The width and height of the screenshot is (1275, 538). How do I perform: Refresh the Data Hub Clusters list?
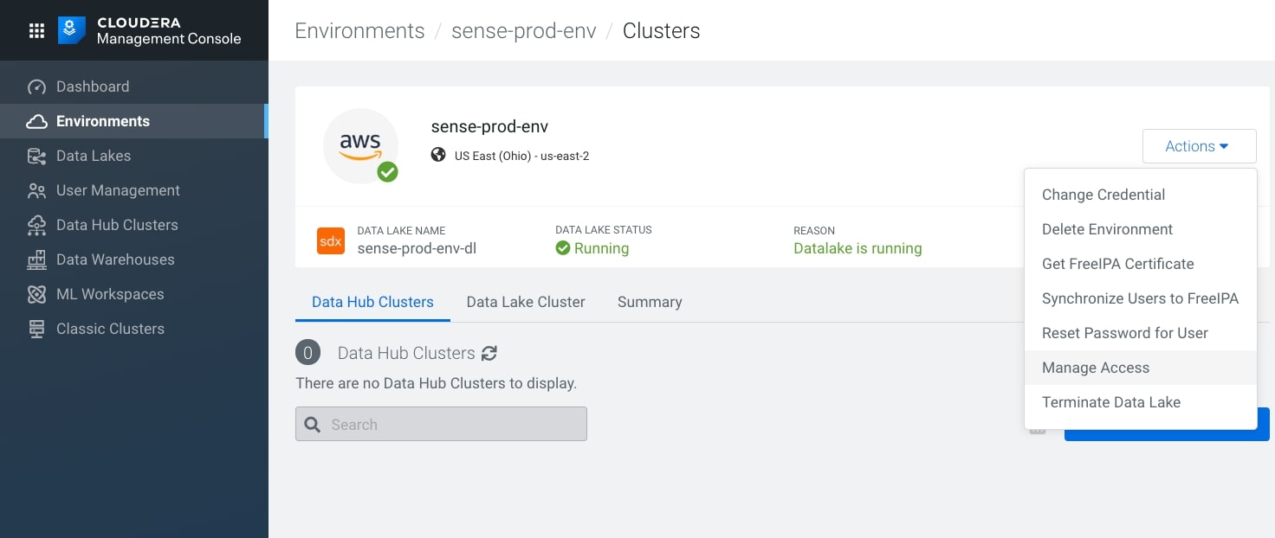pos(489,353)
